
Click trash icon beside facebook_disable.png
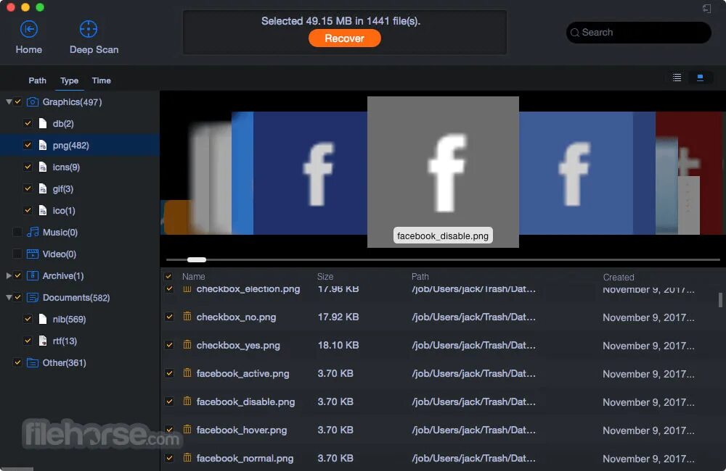click(x=187, y=401)
